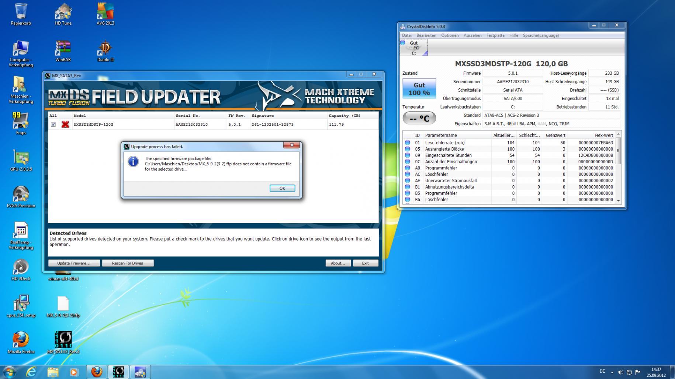Click the DE language indicator in tray
The image size is (675, 379).
pos(602,371)
